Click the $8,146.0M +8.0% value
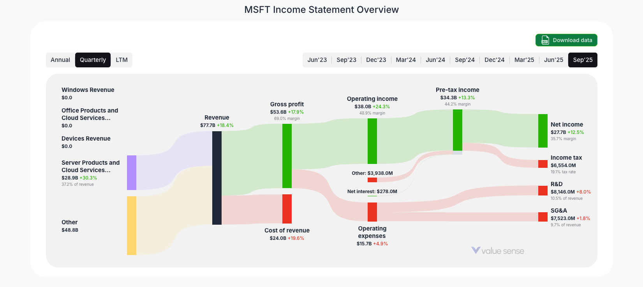Image resolution: width=643 pixels, height=287 pixels. (571, 192)
